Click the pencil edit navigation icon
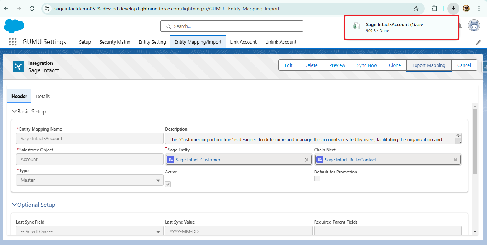 point(478,42)
